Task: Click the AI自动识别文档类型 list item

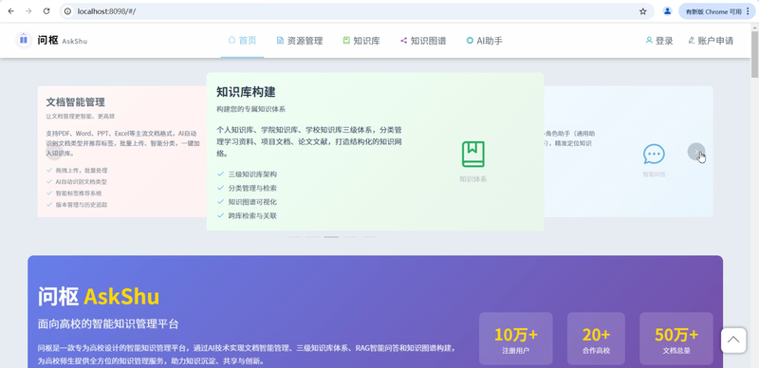Action: (x=77, y=181)
